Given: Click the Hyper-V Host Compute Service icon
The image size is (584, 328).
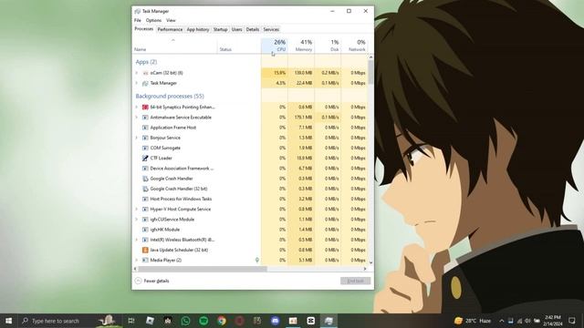Looking at the screenshot, I should [x=145, y=209].
